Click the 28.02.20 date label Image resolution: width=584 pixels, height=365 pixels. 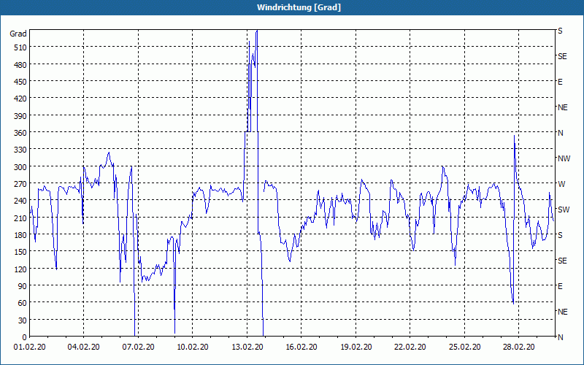(519, 347)
